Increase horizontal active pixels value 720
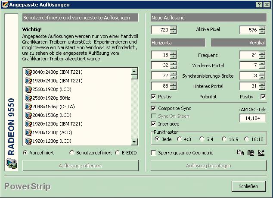The height and width of the screenshot is (198, 273). click(x=174, y=28)
